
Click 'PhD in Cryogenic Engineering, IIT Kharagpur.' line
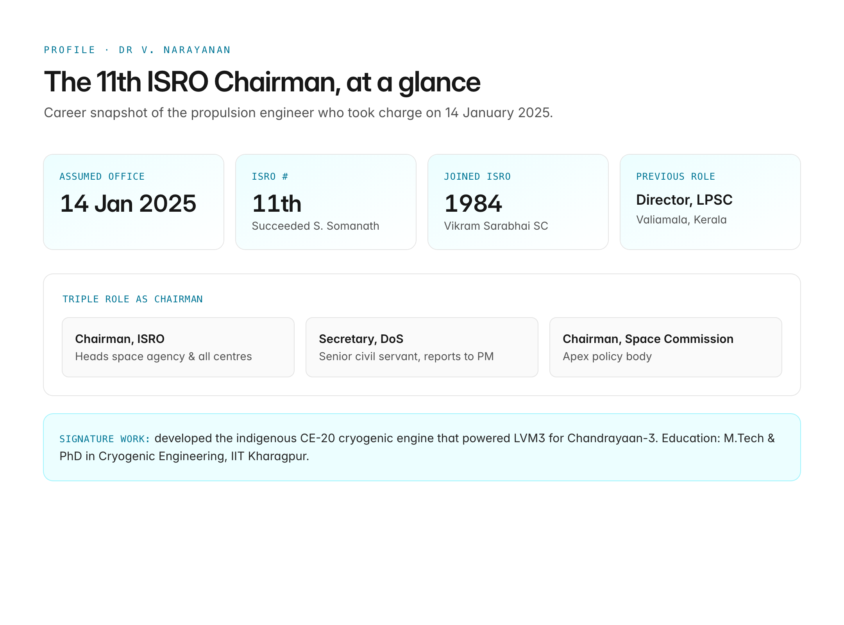pos(184,456)
